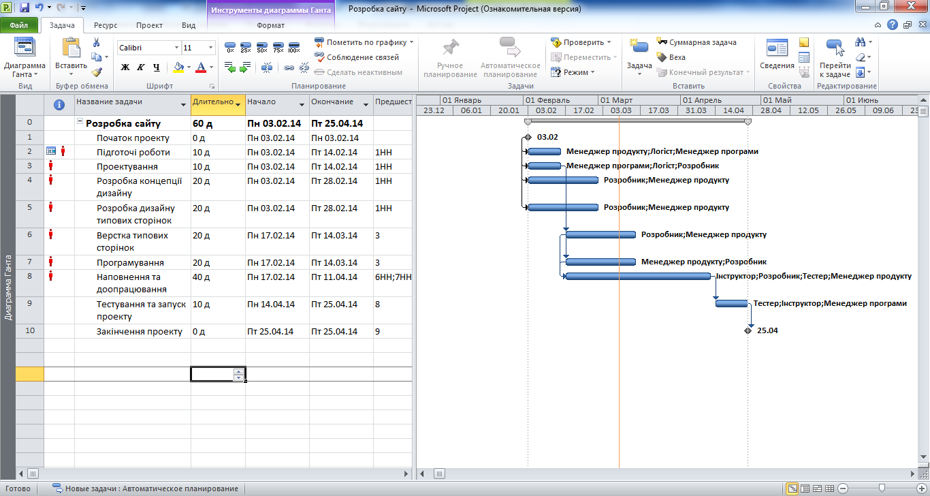This screenshot has width=930, height=496.
Task: Set task progress to 0% complete
Action: 230,46
